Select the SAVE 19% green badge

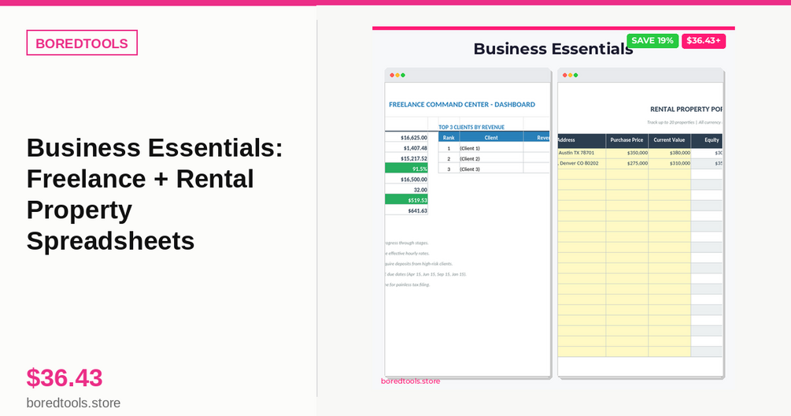coord(652,41)
